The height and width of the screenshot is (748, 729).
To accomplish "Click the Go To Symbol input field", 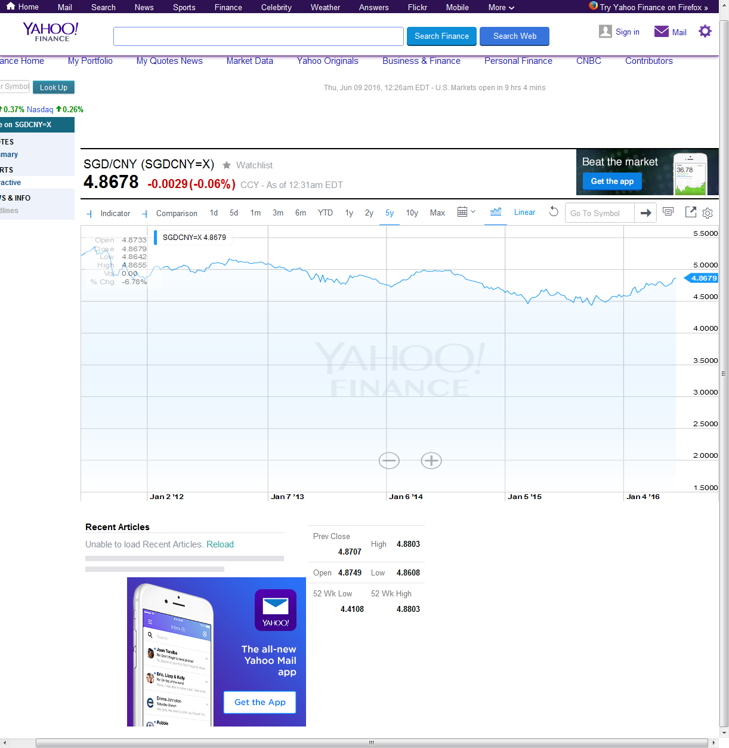I will 599,213.
